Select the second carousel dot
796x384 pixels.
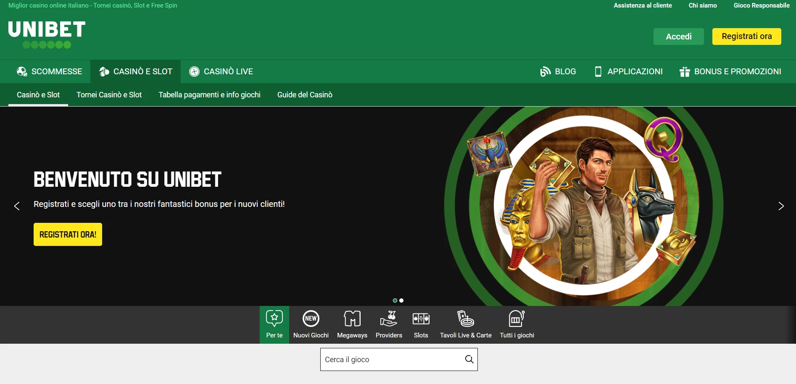tap(401, 300)
